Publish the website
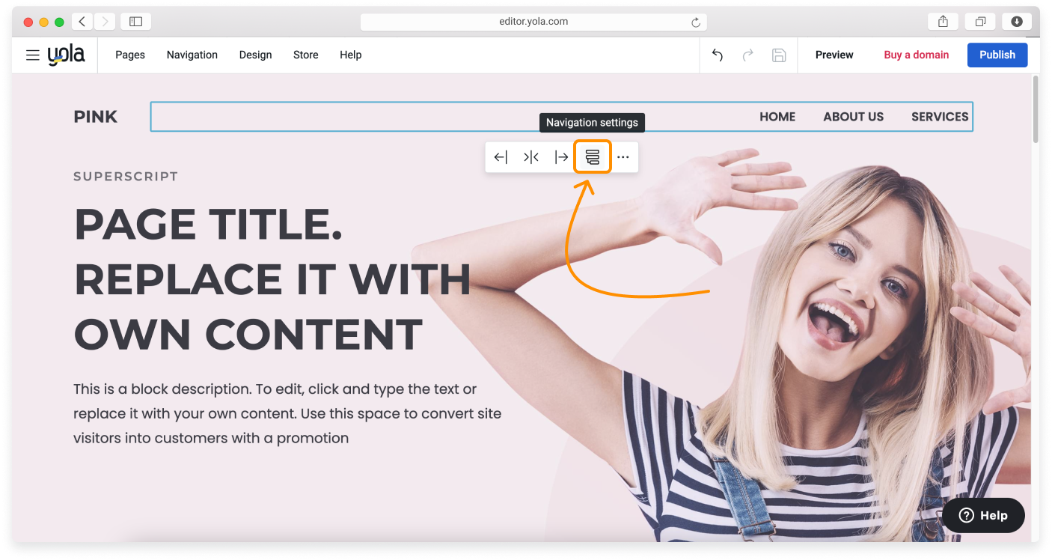 [997, 55]
